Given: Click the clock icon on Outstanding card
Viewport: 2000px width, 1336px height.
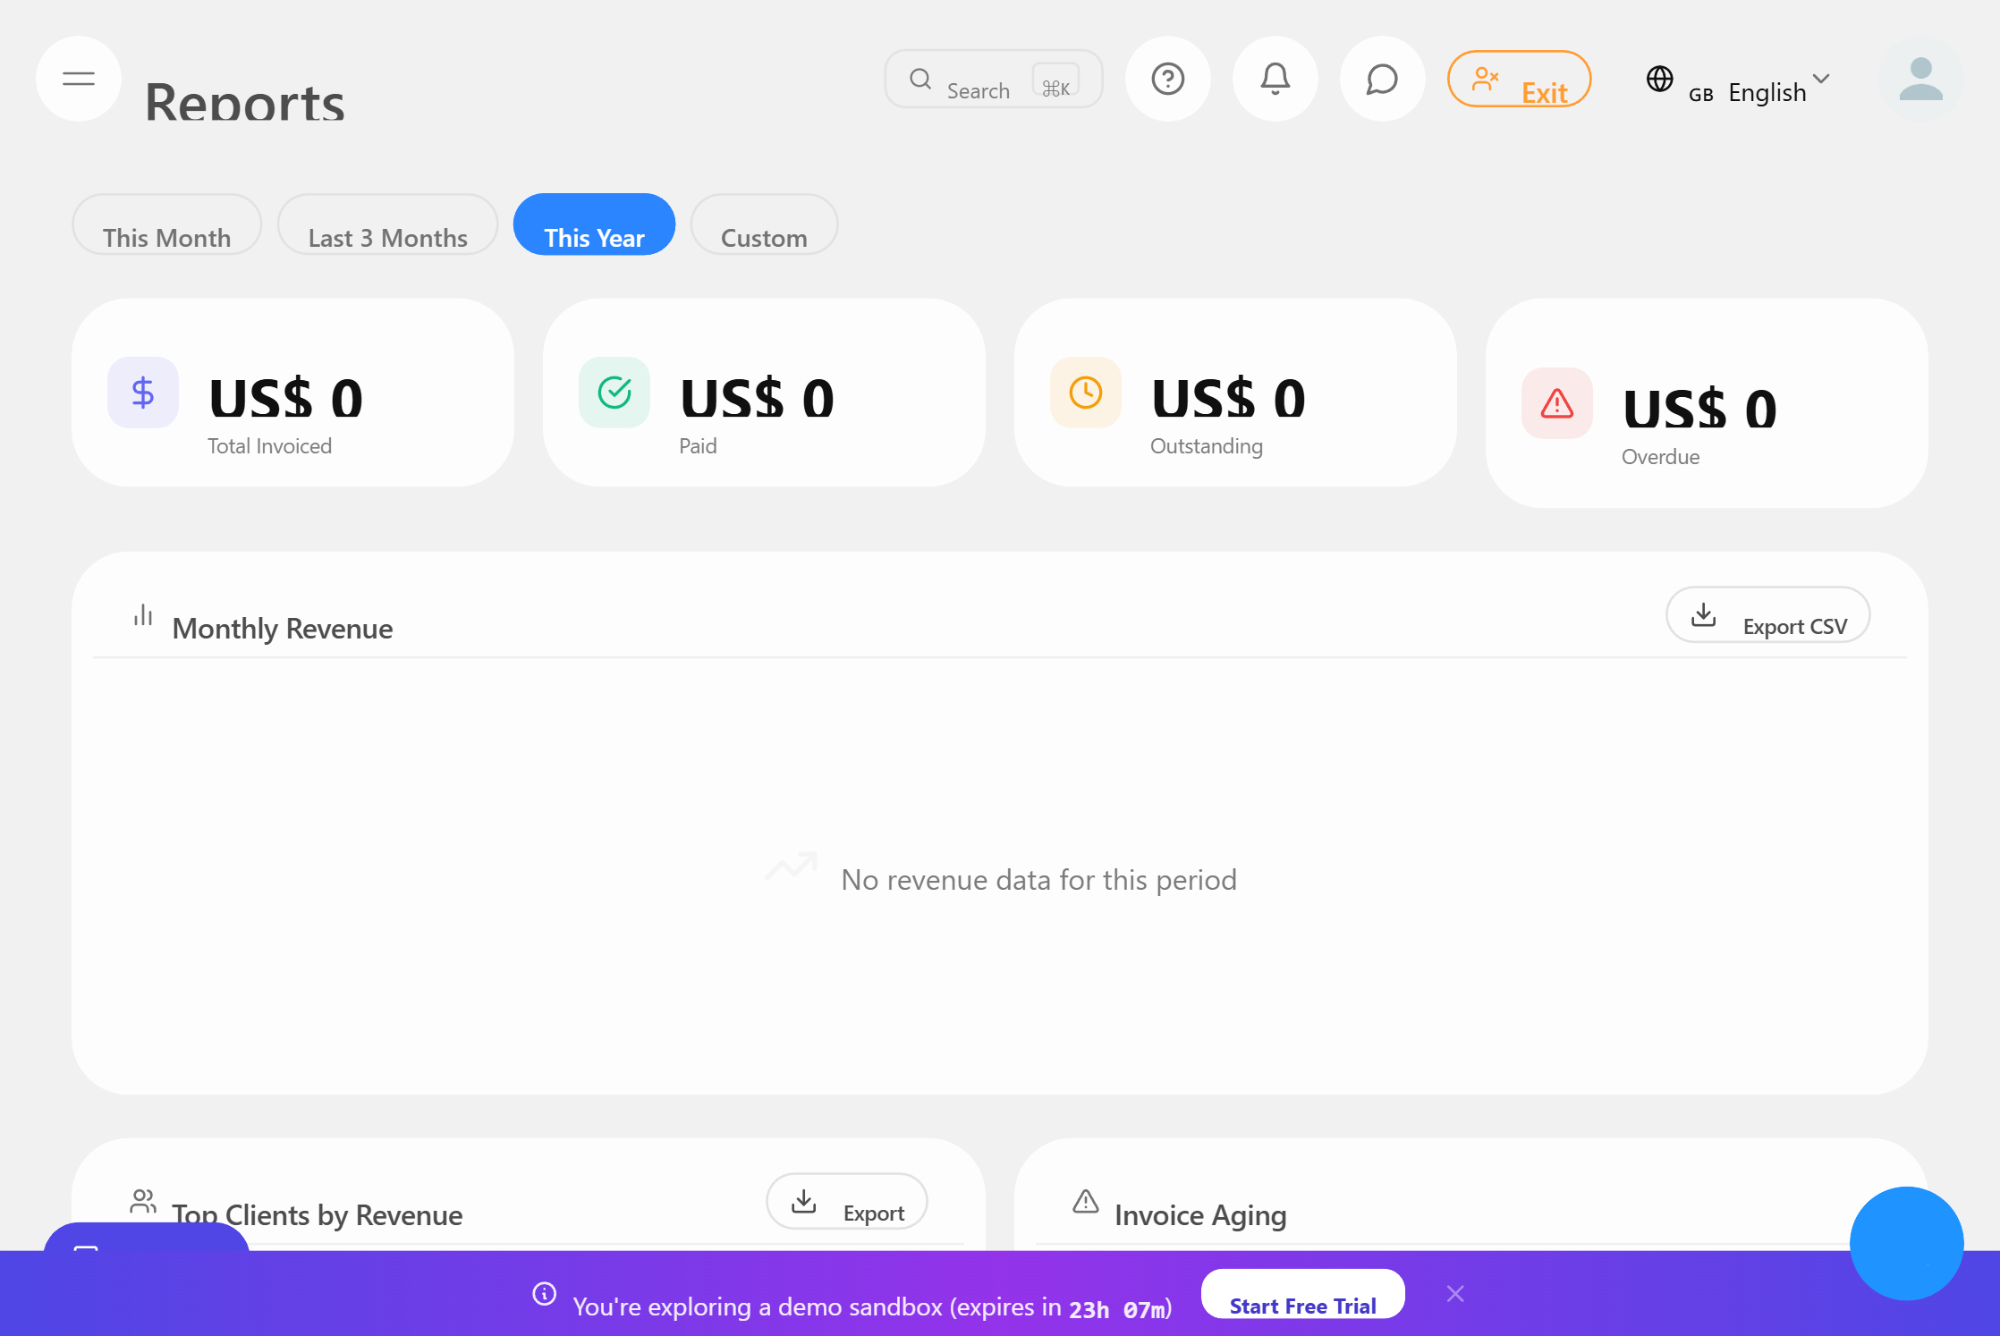Looking at the screenshot, I should pyautogui.click(x=1086, y=392).
